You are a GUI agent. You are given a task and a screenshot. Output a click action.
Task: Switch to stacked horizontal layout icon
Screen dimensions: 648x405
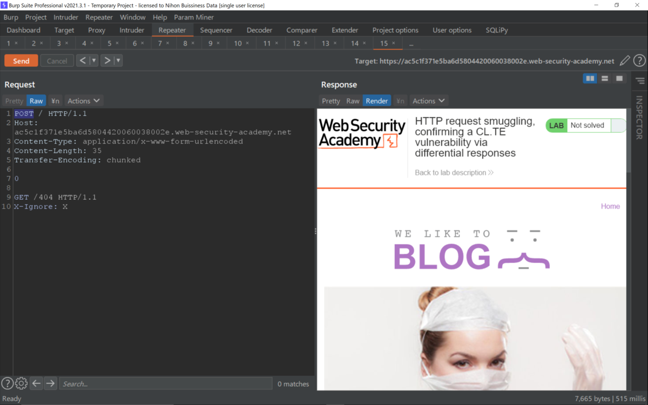(x=605, y=79)
